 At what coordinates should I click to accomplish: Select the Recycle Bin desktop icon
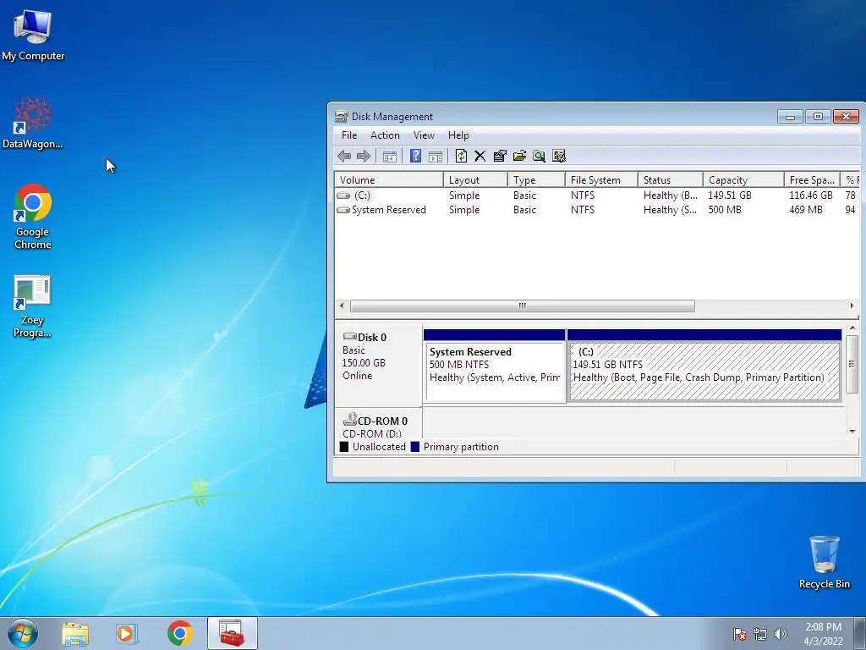click(824, 562)
